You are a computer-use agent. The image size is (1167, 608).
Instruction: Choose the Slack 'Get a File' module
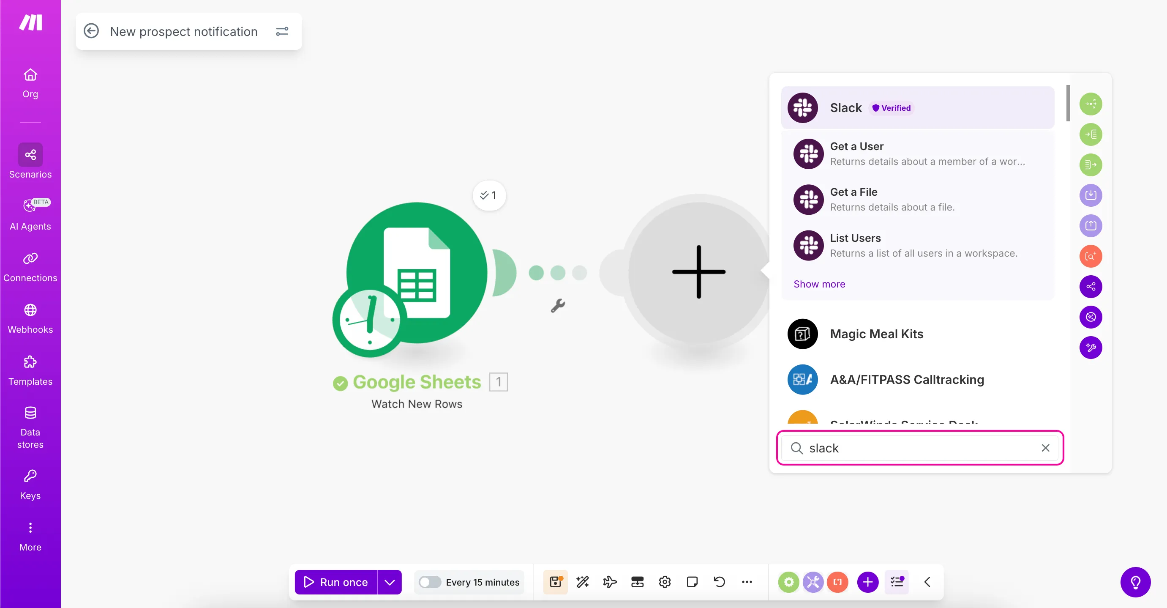(x=917, y=200)
